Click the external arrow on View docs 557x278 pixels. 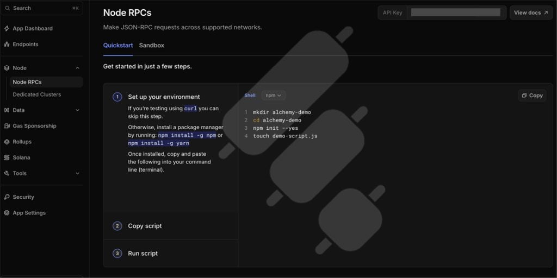coord(546,13)
